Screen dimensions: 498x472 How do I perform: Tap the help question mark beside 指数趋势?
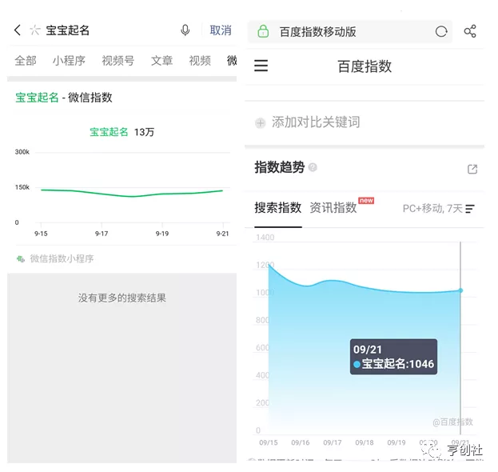313,167
